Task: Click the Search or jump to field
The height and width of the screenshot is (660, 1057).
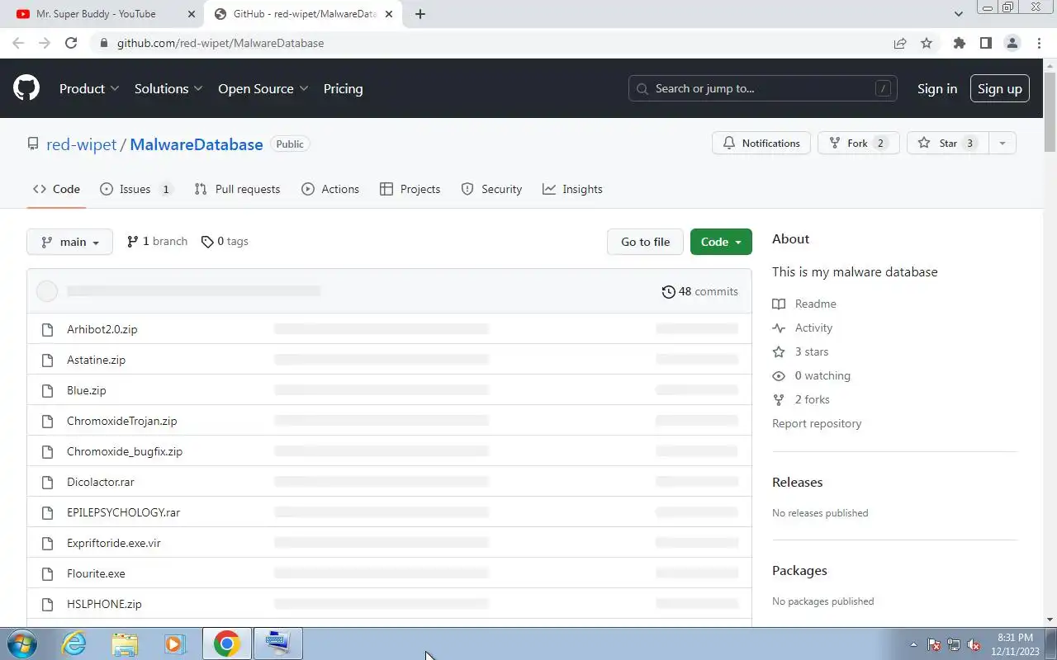Action: [763, 88]
